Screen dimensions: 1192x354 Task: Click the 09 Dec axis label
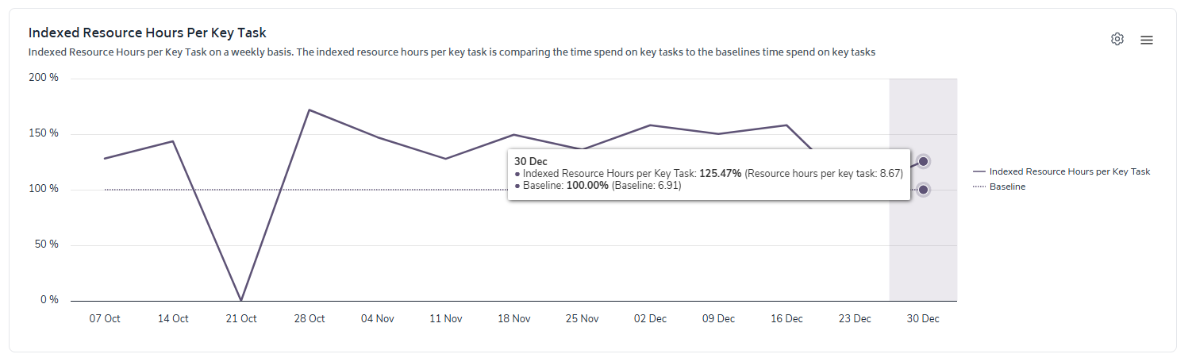[718, 318]
